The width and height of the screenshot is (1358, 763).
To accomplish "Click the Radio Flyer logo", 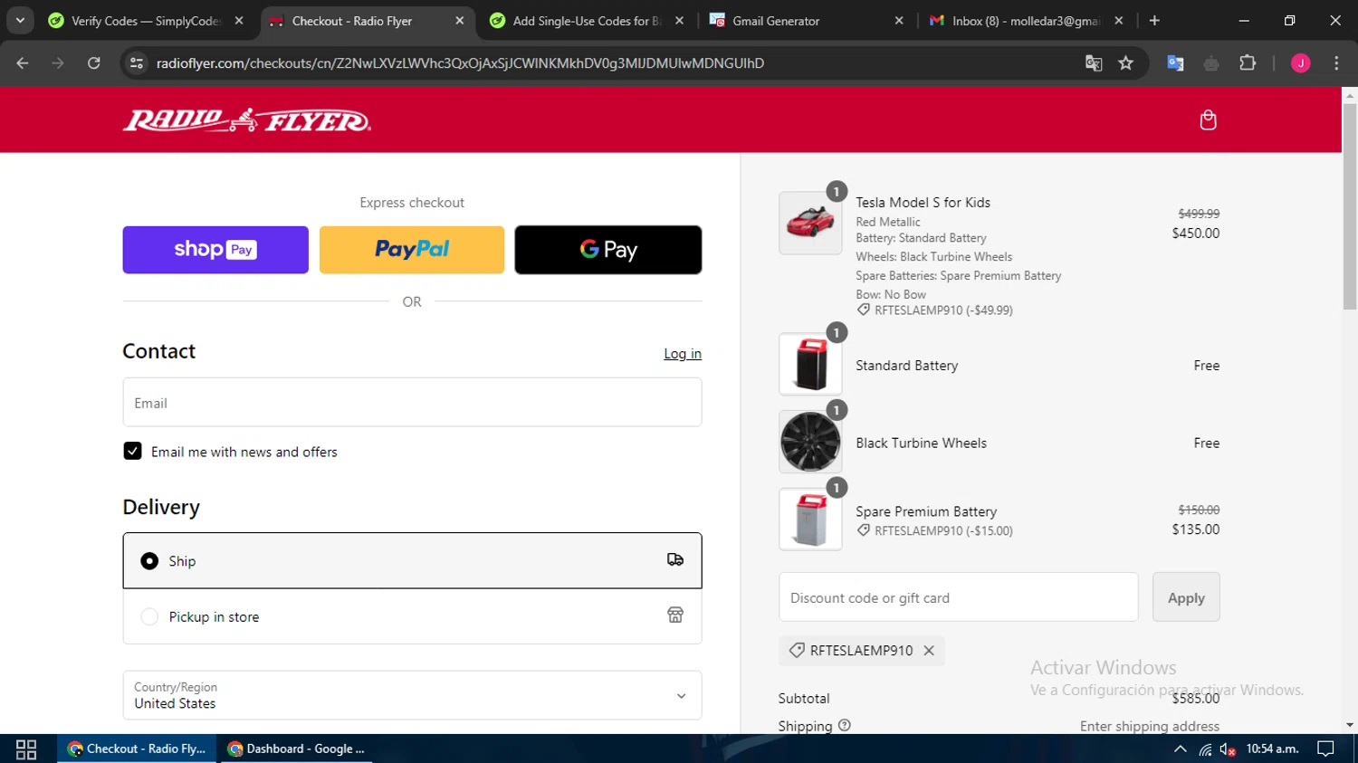I will click(x=247, y=119).
